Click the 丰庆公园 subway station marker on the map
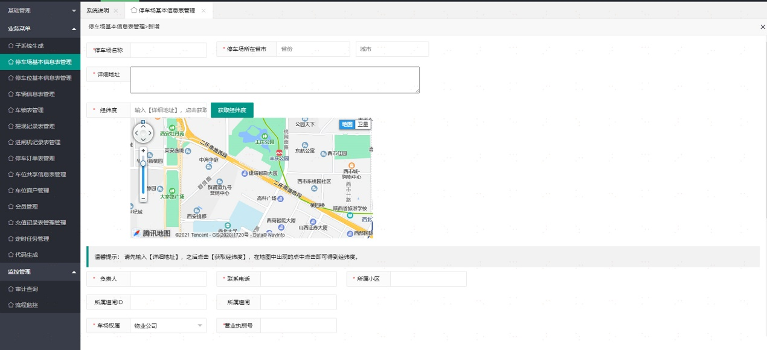Screen dimensions: 767x350 (x=278, y=152)
